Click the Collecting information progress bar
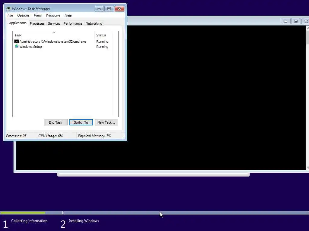Screen dimensions: 309x231 click(31, 213)
